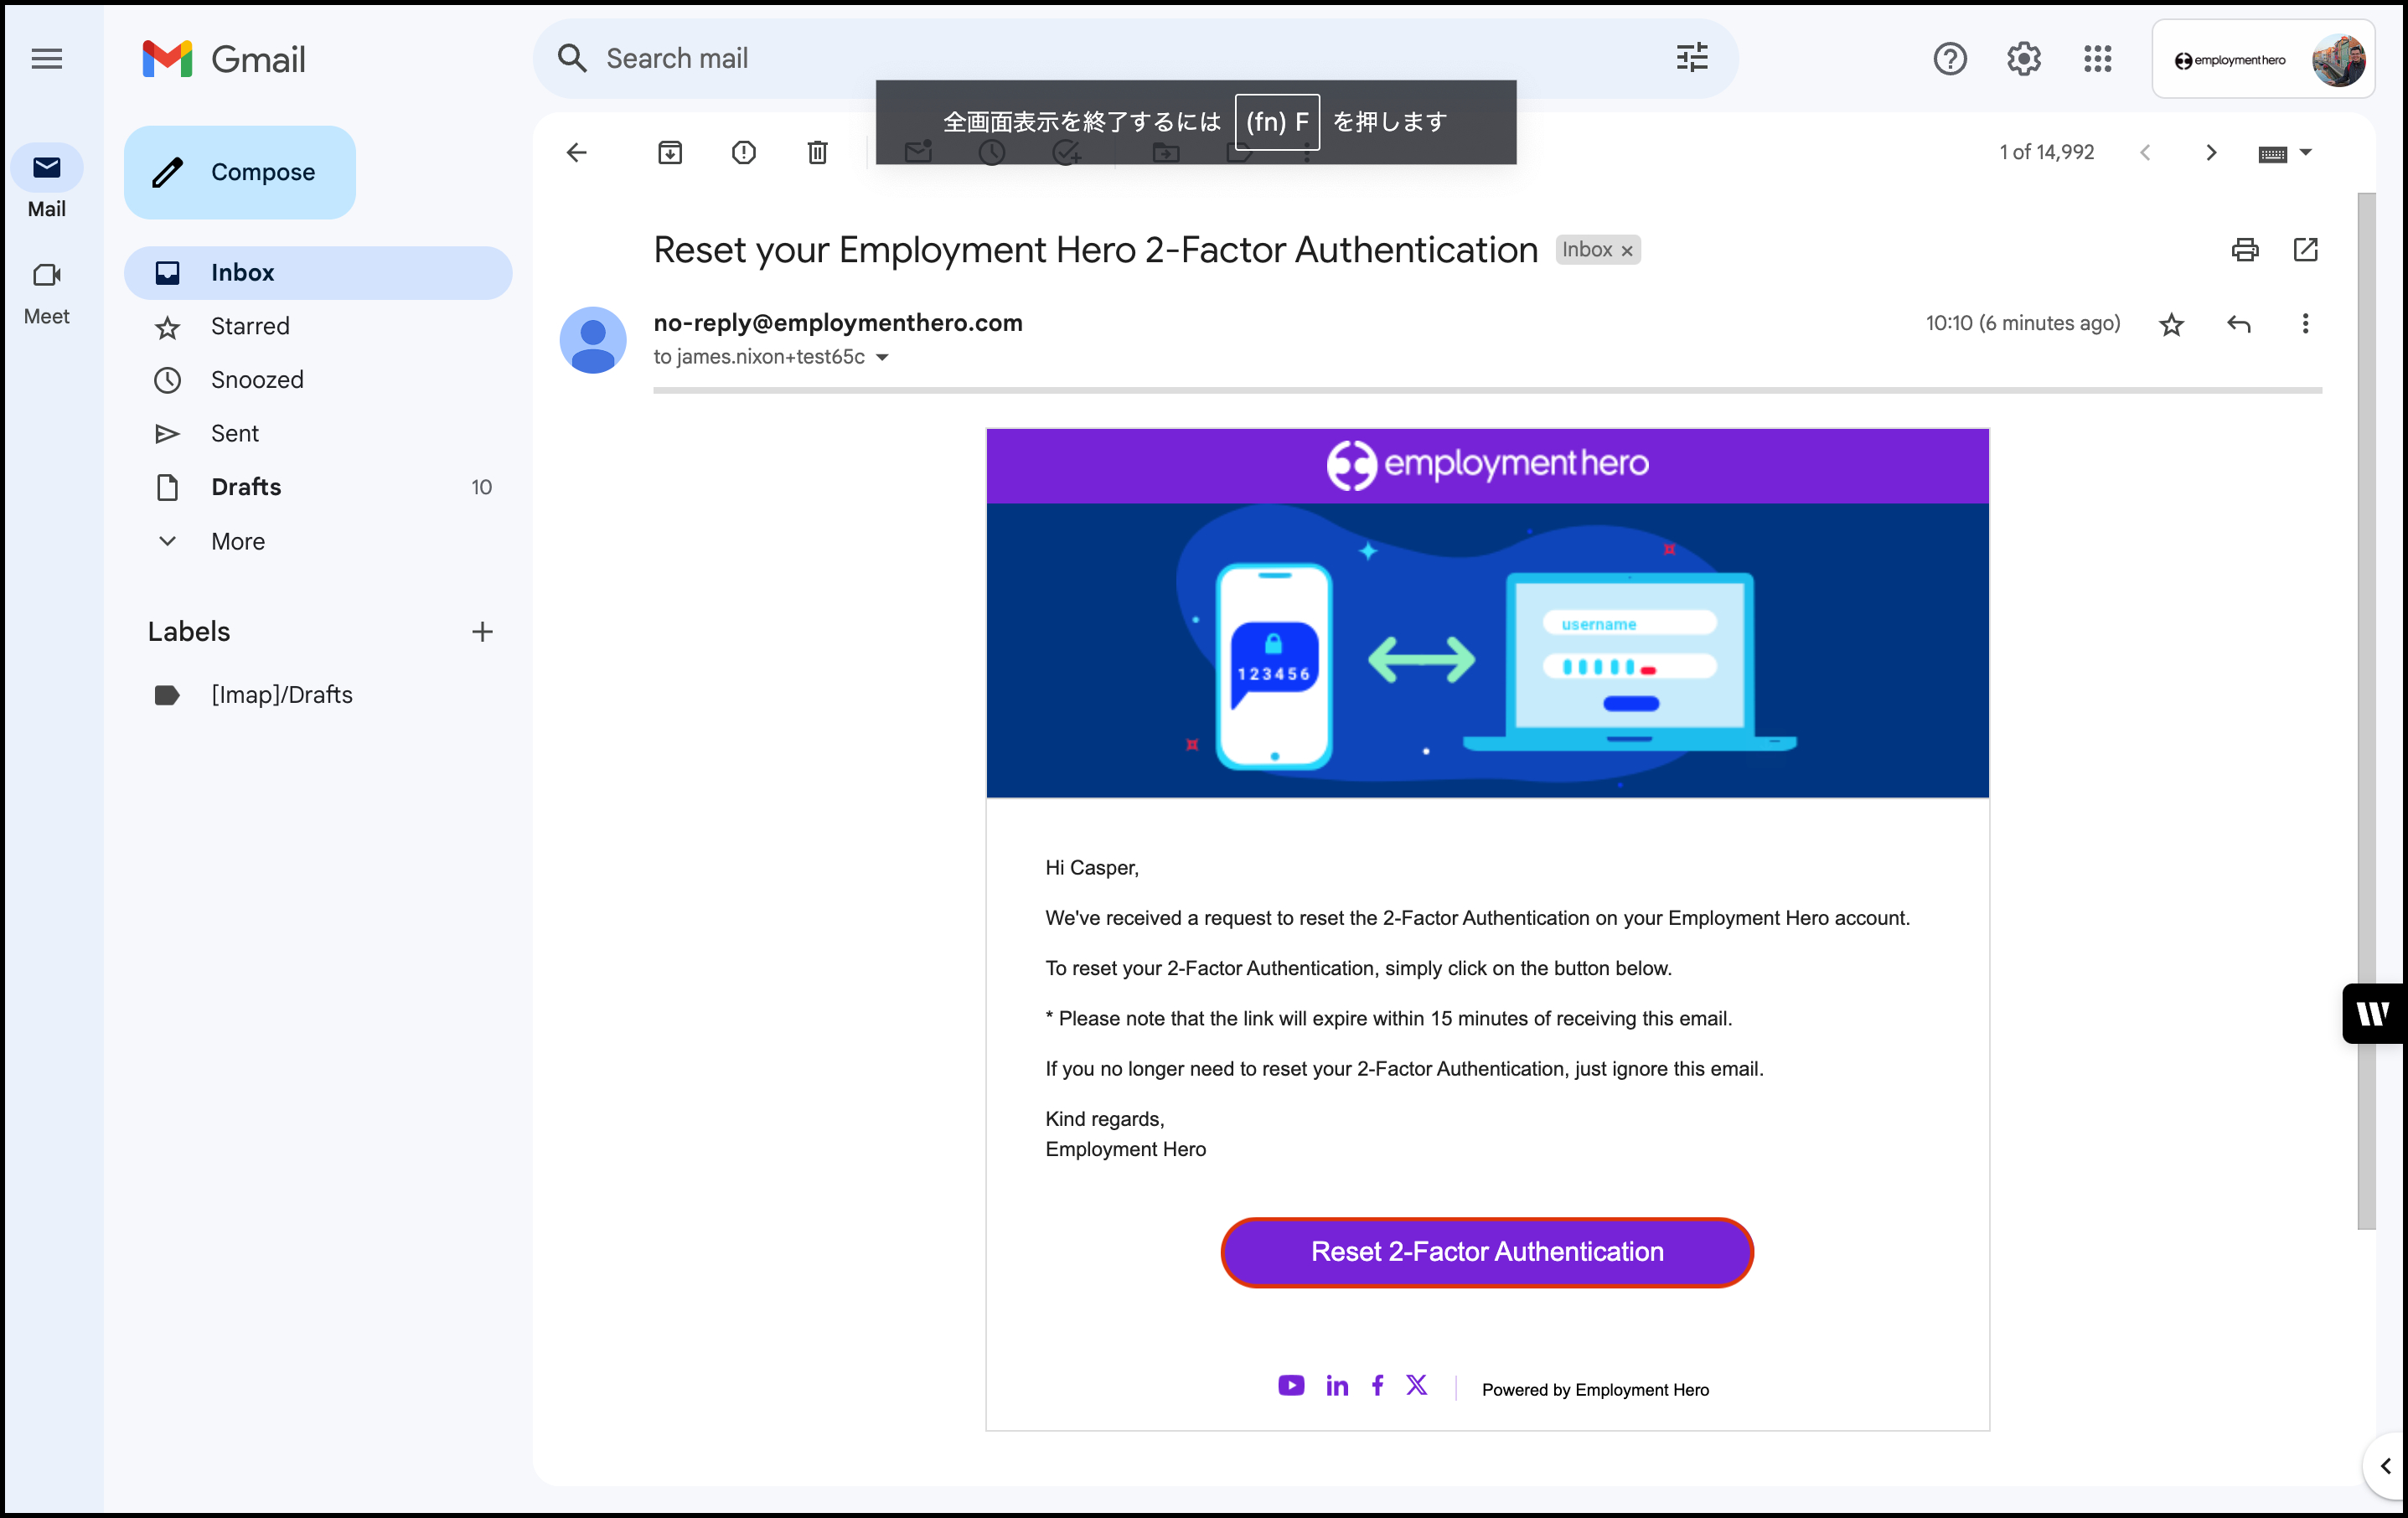Delete the email via the trash icon
2408x1518 pixels.
point(817,152)
